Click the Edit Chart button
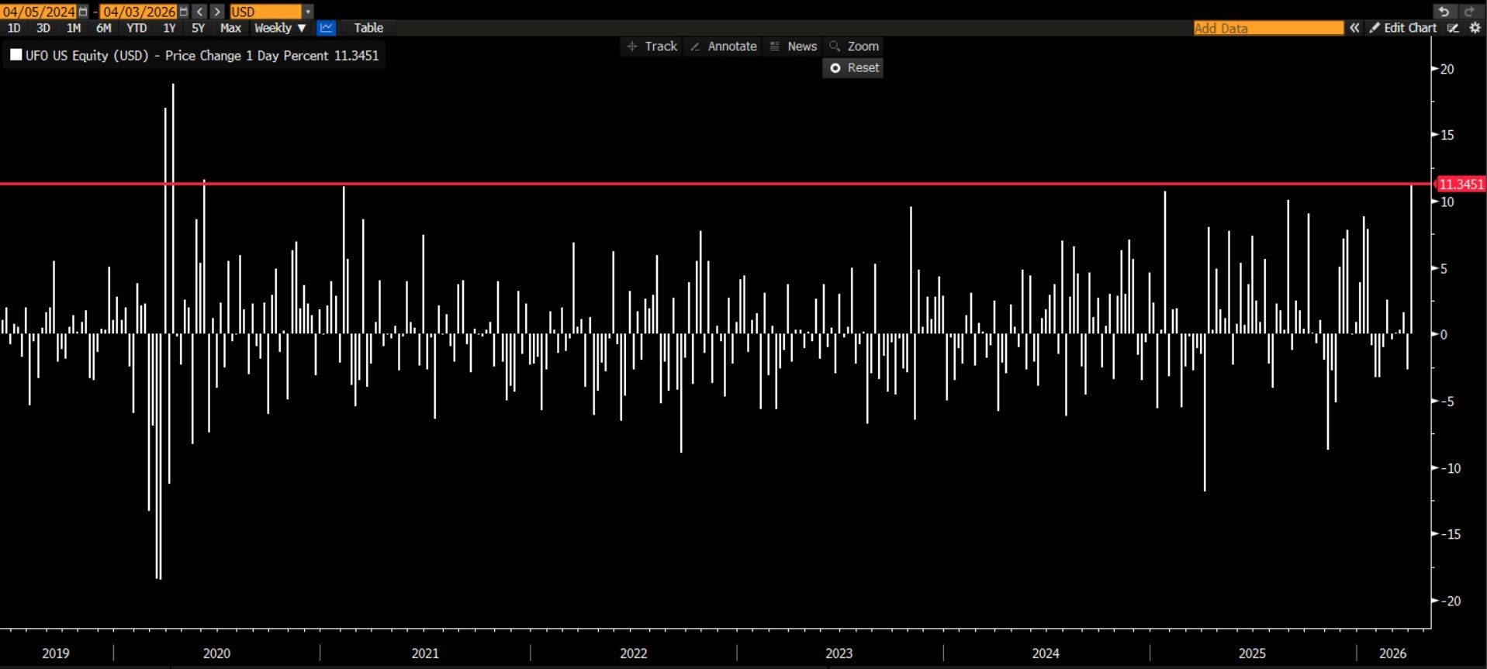This screenshot has height=669, width=1487. pos(1403,28)
